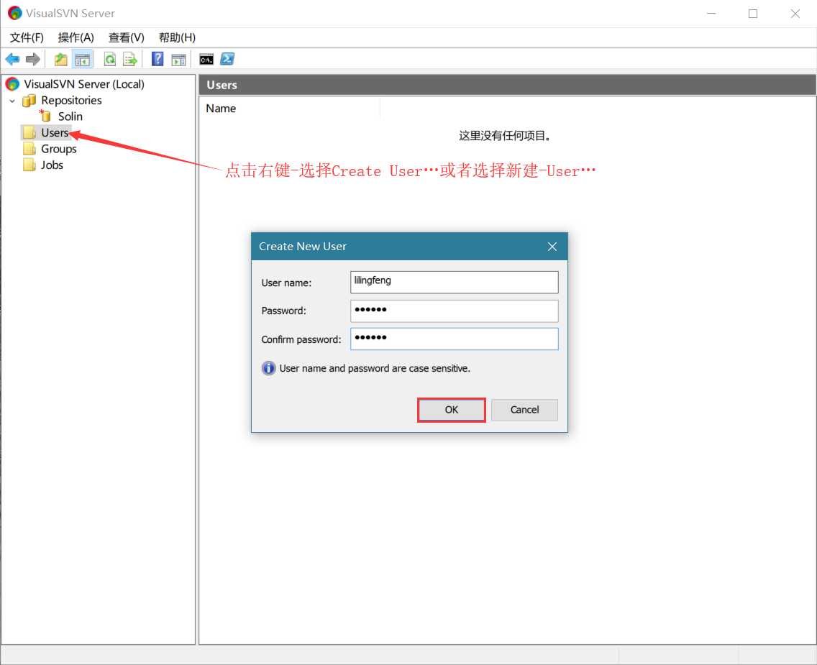Collapse the Repositories tree node
Image resolution: width=817 pixels, height=665 pixels.
[x=12, y=101]
